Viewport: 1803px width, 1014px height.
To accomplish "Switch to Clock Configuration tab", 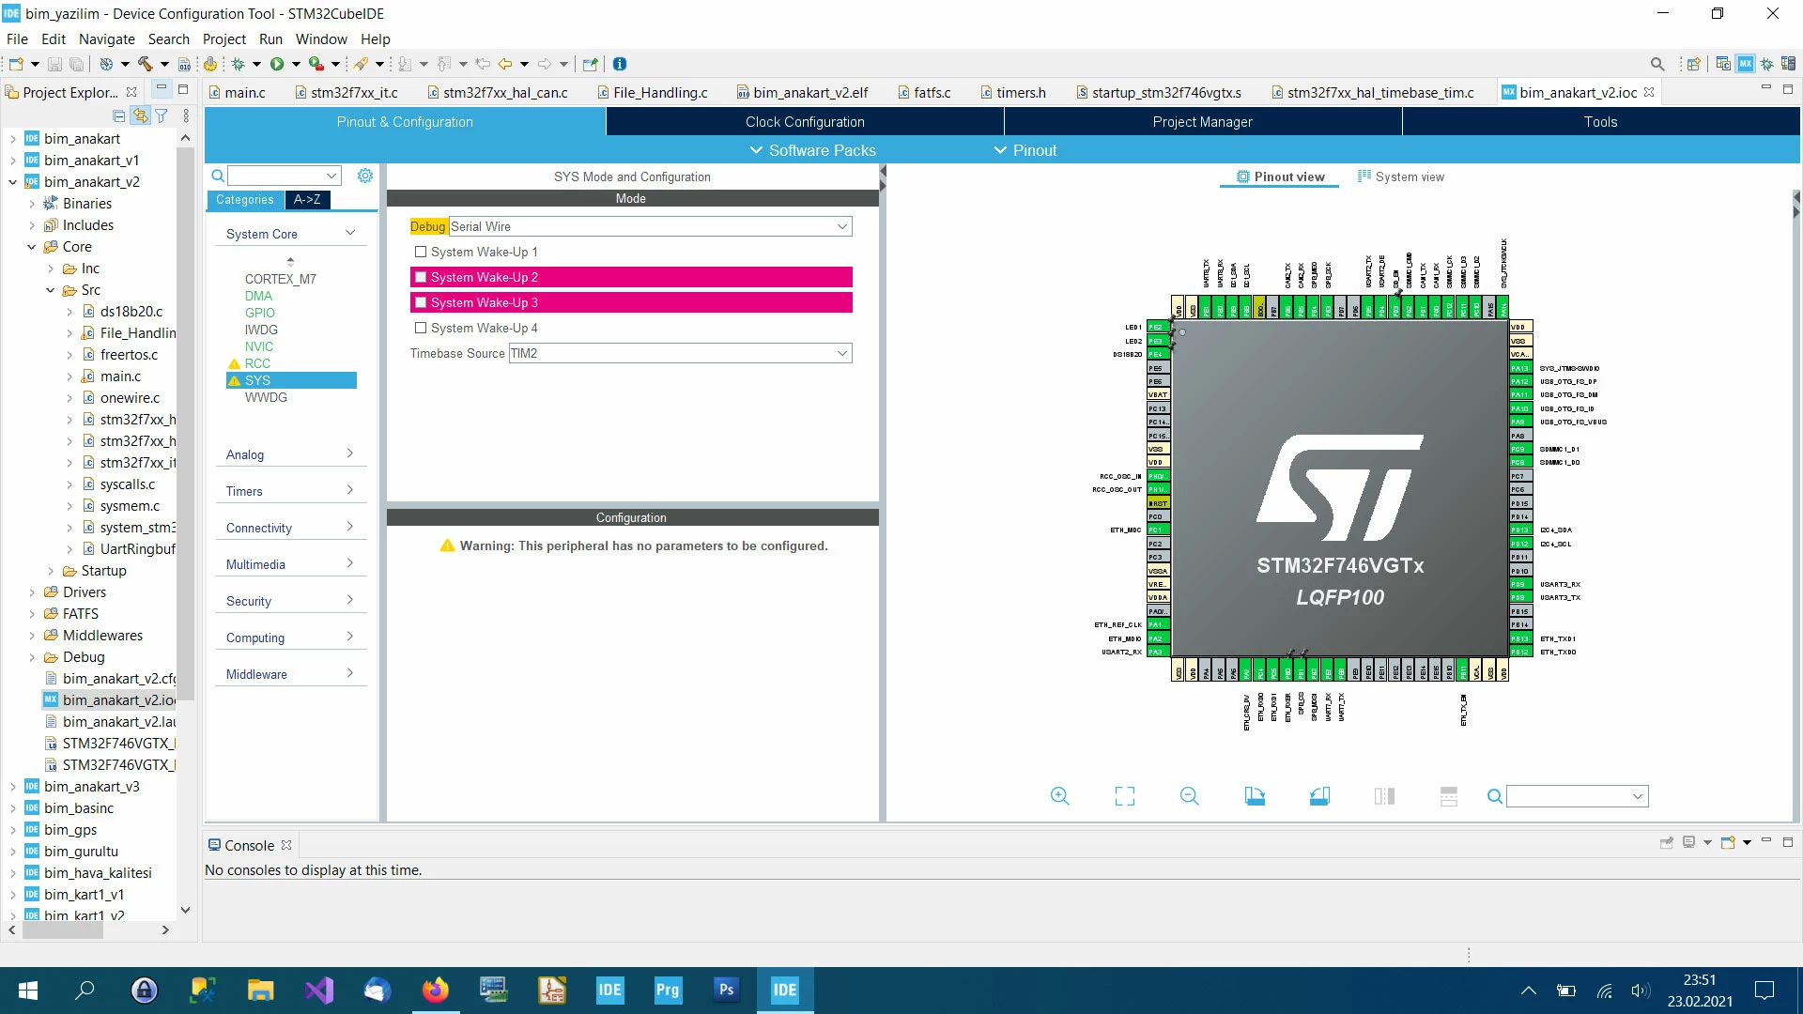I will pyautogui.click(x=805, y=122).
